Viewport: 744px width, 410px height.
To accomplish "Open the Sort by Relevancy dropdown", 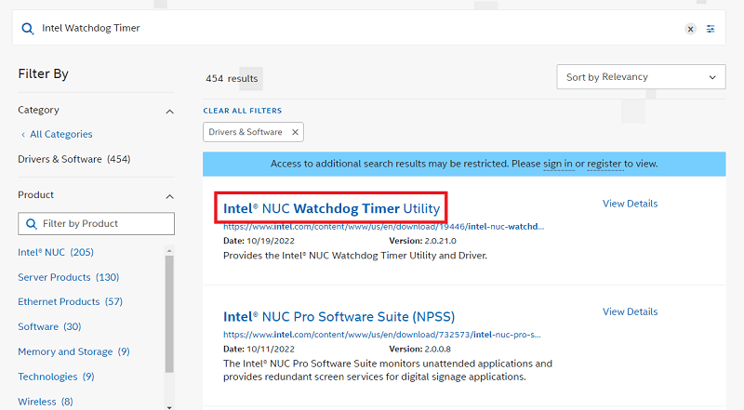I will coord(641,77).
